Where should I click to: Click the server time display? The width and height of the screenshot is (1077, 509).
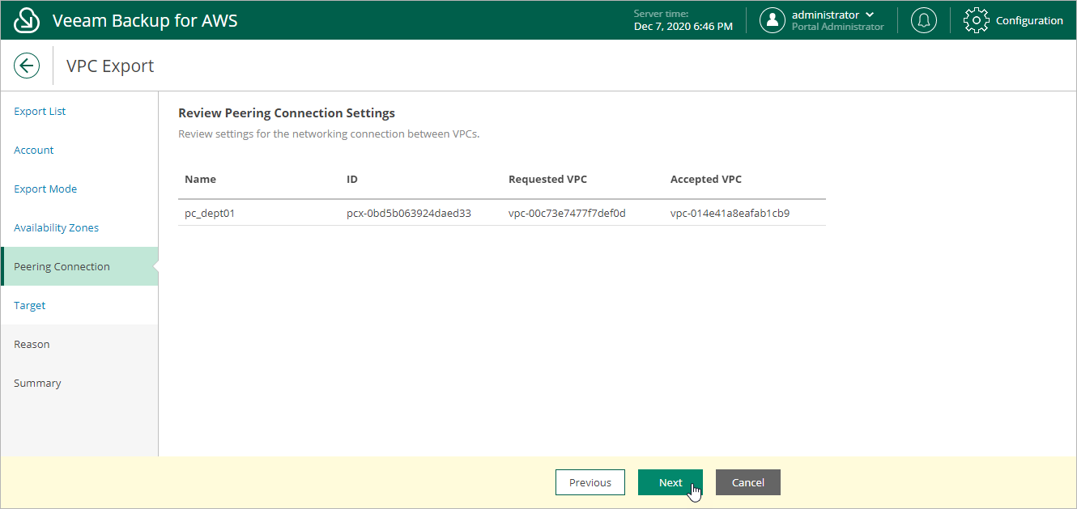click(683, 20)
